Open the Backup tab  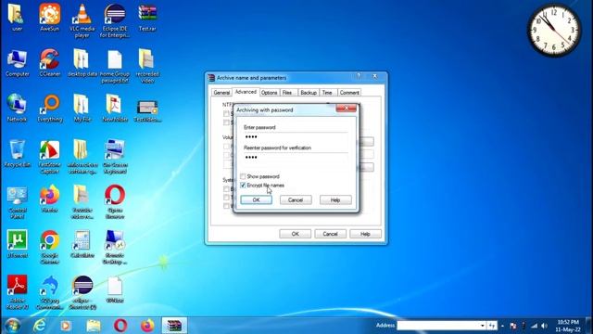click(309, 93)
